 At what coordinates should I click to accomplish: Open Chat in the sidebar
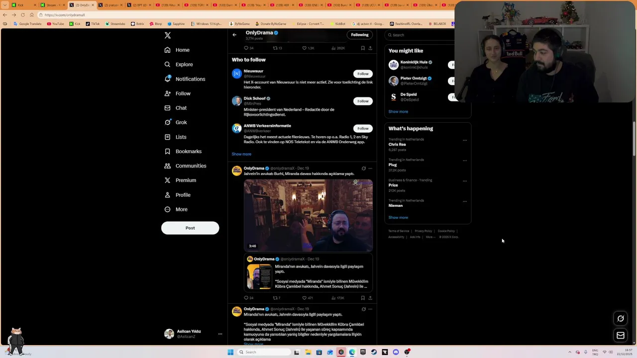coord(176,108)
